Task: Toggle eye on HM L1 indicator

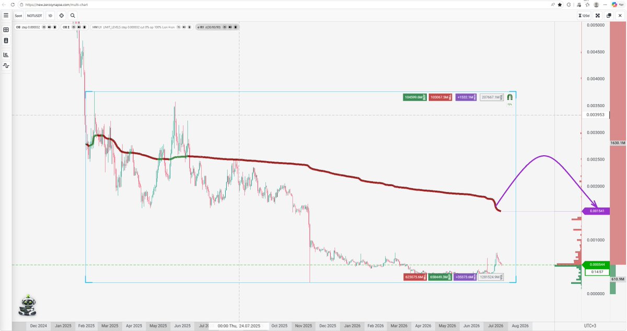Action: [x=184, y=27]
